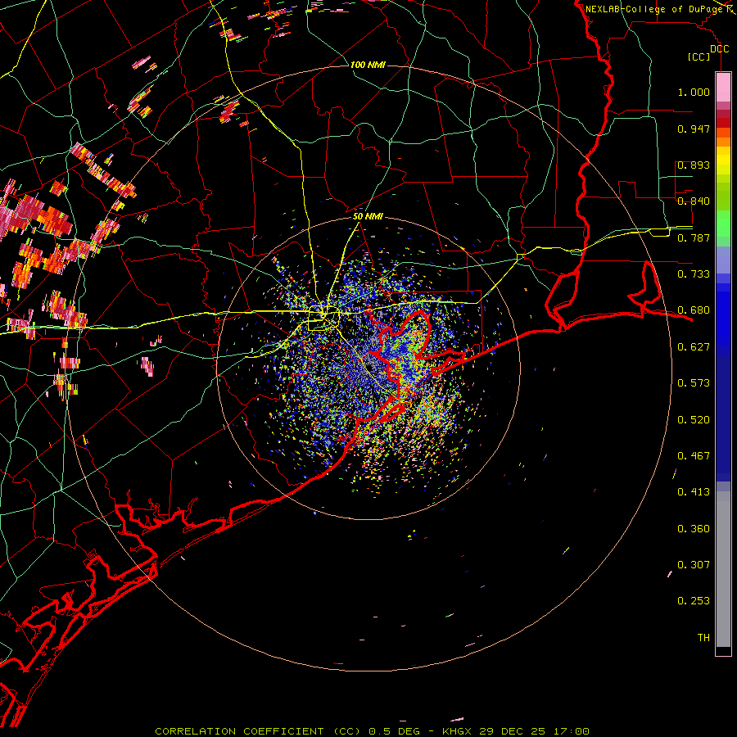Click the 0.360 scale value label
This screenshot has height=737, width=737.
pyautogui.click(x=694, y=529)
